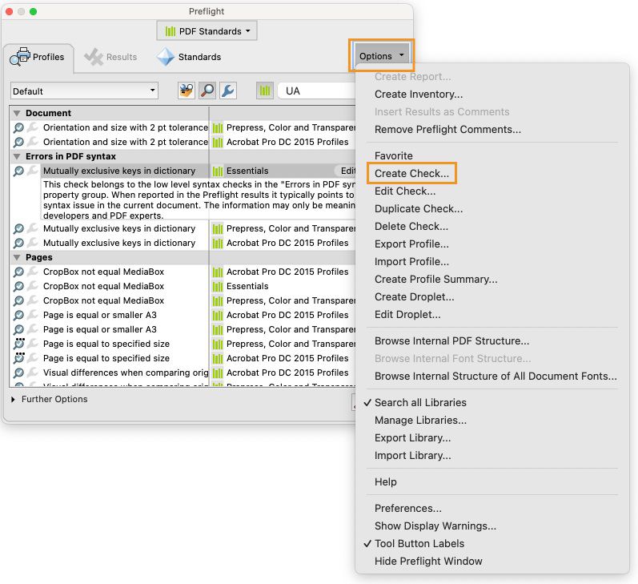Select the 'show all profiles' toolbox icon
Viewport: 638px width, 584px height.
click(x=187, y=91)
